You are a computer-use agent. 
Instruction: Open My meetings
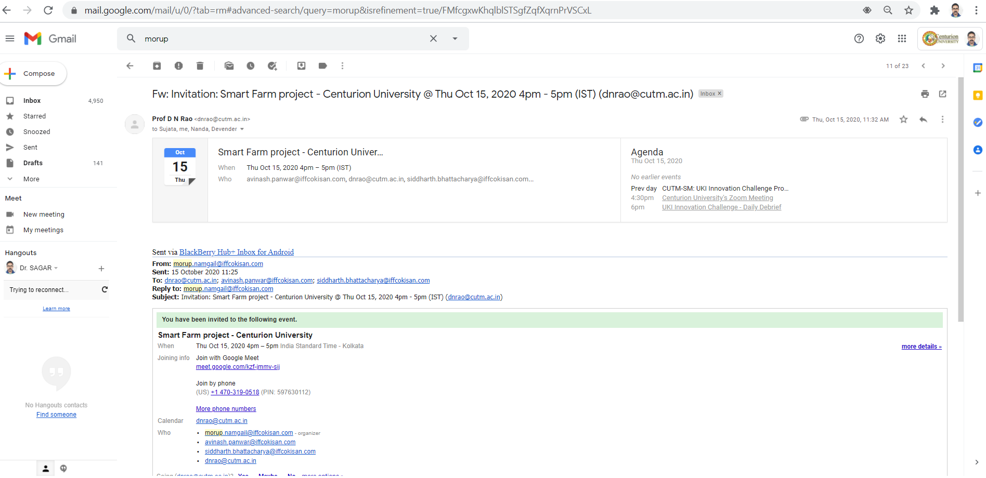pyautogui.click(x=43, y=230)
